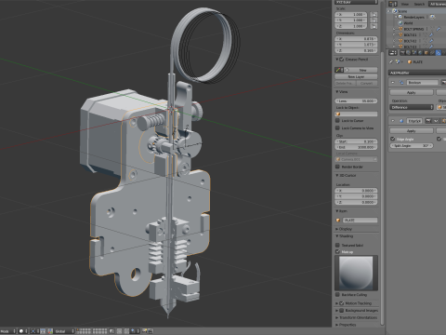Screen dimensions: 446x335
Task: Open the World properties tab icon
Action: 420,53
